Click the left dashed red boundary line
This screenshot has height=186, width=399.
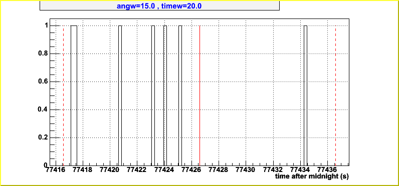click(63, 95)
